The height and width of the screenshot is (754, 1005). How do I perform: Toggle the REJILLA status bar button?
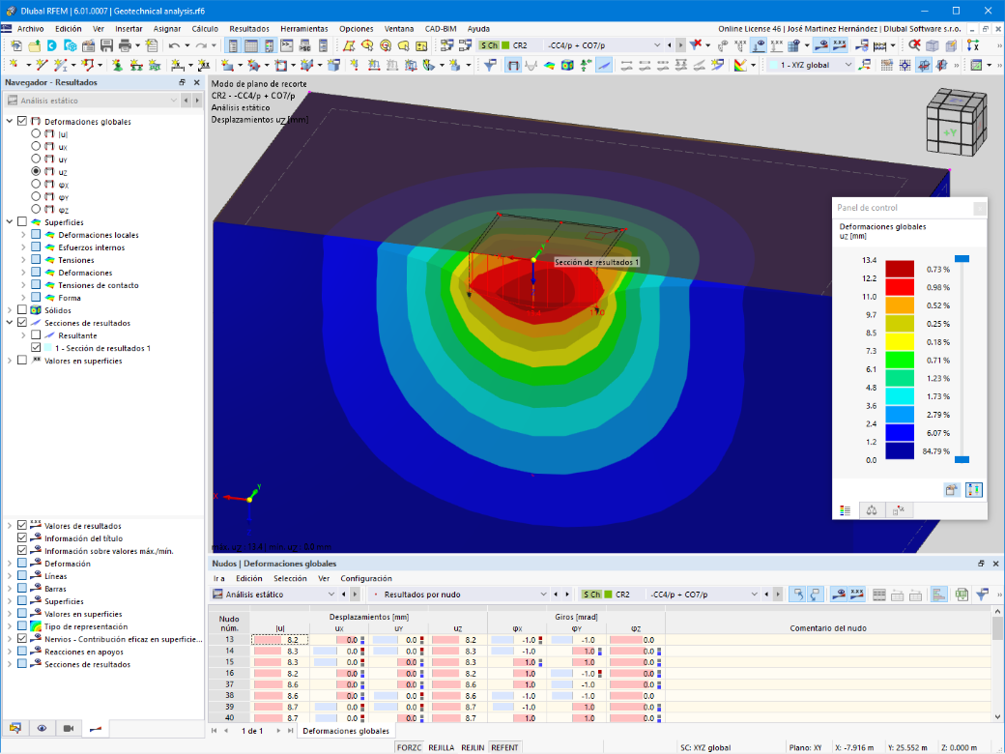coord(441,747)
